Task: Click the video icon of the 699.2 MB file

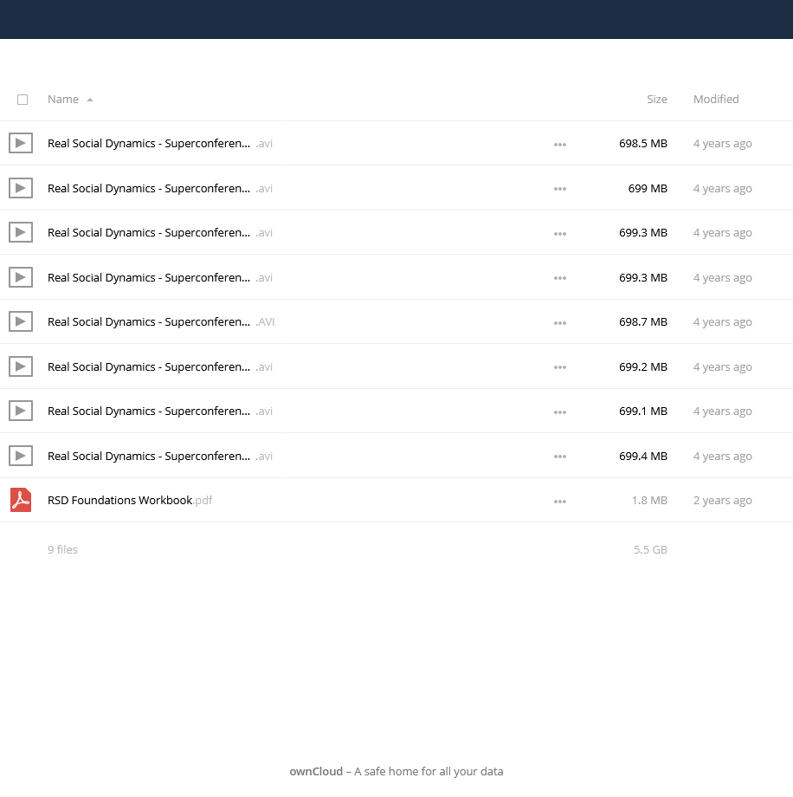Action: tap(21, 366)
